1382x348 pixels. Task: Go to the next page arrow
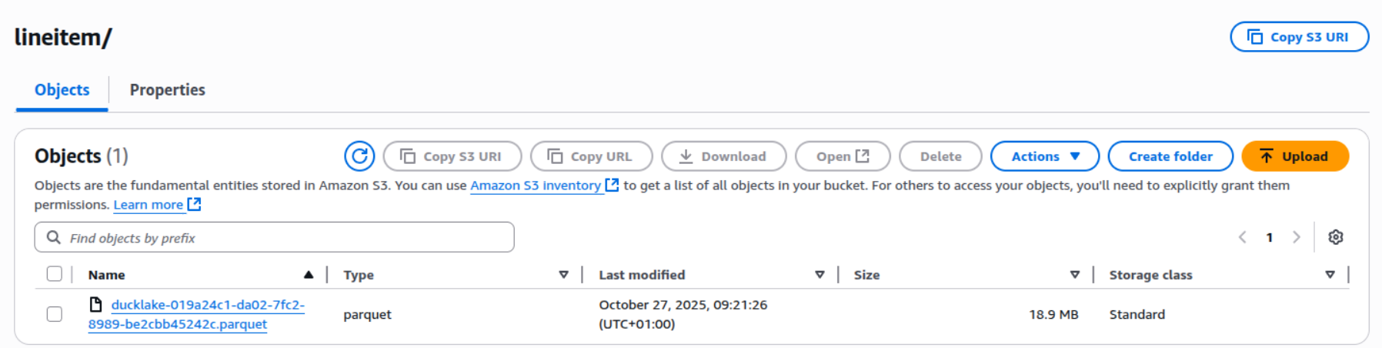(x=1297, y=237)
